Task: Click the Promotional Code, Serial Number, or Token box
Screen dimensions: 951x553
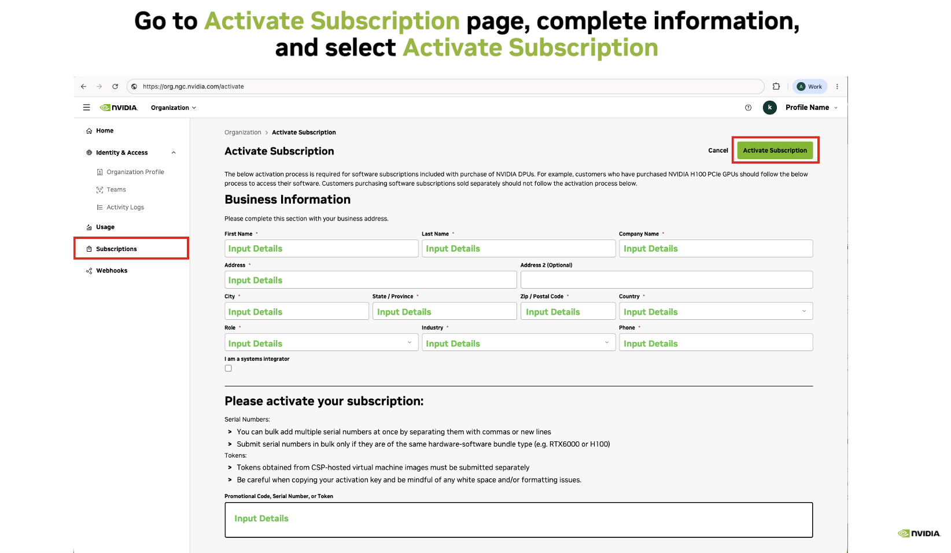Action: [x=519, y=520]
